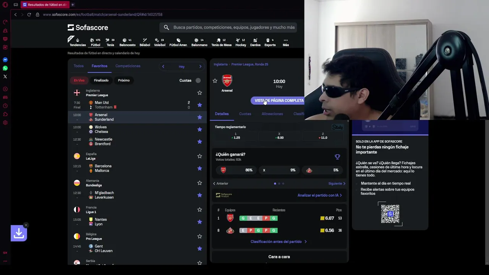Image resolution: width=489 pixels, height=275 pixels.
Task: Switch to the Todos tab
Action: point(78,66)
